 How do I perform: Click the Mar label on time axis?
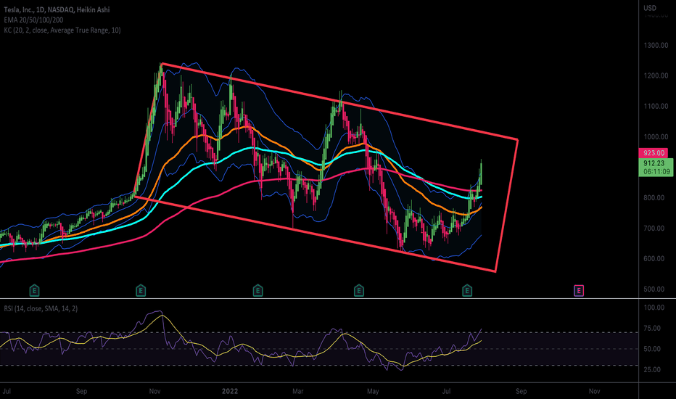[x=297, y=391]
